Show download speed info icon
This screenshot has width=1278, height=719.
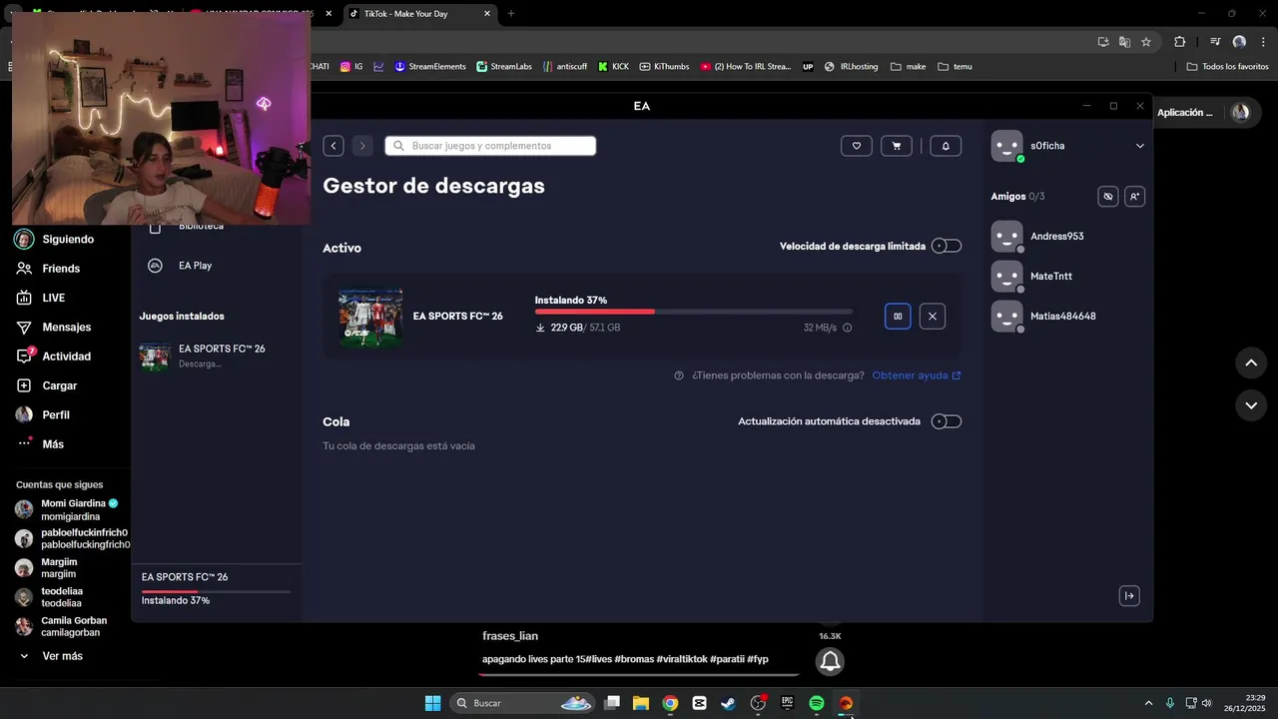847,328
